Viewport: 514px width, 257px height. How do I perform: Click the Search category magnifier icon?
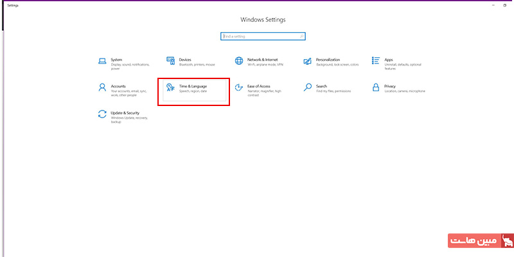pyautogui.click(x=308, y=87)
